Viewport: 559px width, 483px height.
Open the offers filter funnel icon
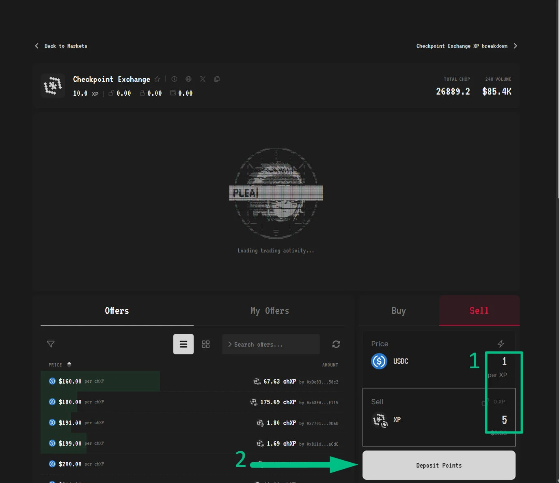tap(51, 344)
